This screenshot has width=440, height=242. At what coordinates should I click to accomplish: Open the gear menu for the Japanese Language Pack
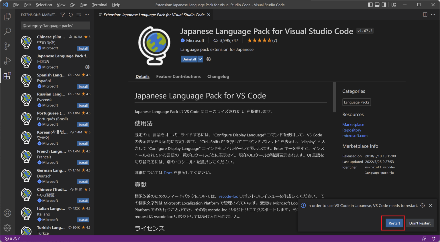87,67
